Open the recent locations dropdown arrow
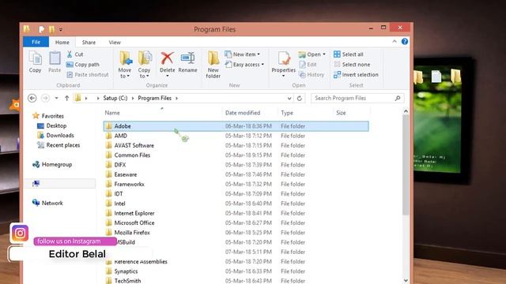This screenshot has width=506, height=284. point(56,98)
